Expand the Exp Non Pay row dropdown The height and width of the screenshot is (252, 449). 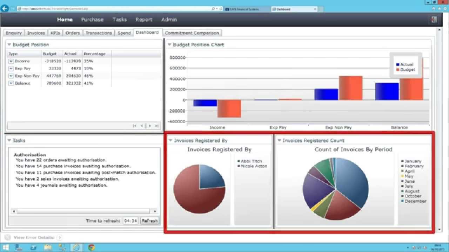point(11,76)
